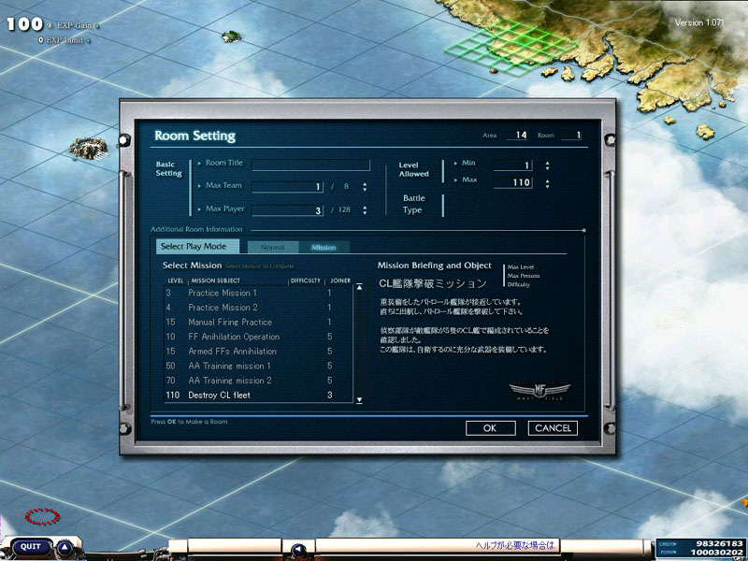Select Practice Mission 2 row
Image resolution: width=748 pixels, height=561 pixels.
tap(258, 308)
